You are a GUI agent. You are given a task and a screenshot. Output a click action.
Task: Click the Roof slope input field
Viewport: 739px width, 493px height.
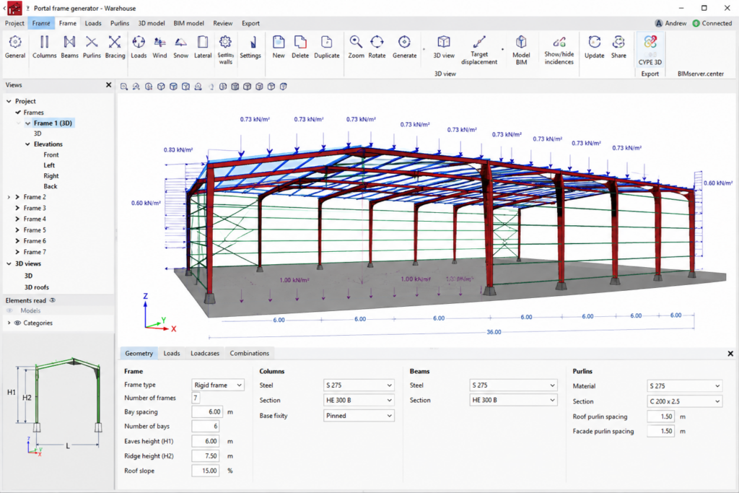pyautogui.click(x=205, y=471)
